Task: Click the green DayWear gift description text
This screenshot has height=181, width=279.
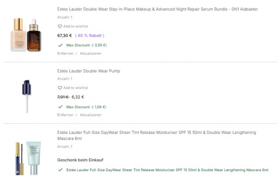Action: click(x=167, y=170)
